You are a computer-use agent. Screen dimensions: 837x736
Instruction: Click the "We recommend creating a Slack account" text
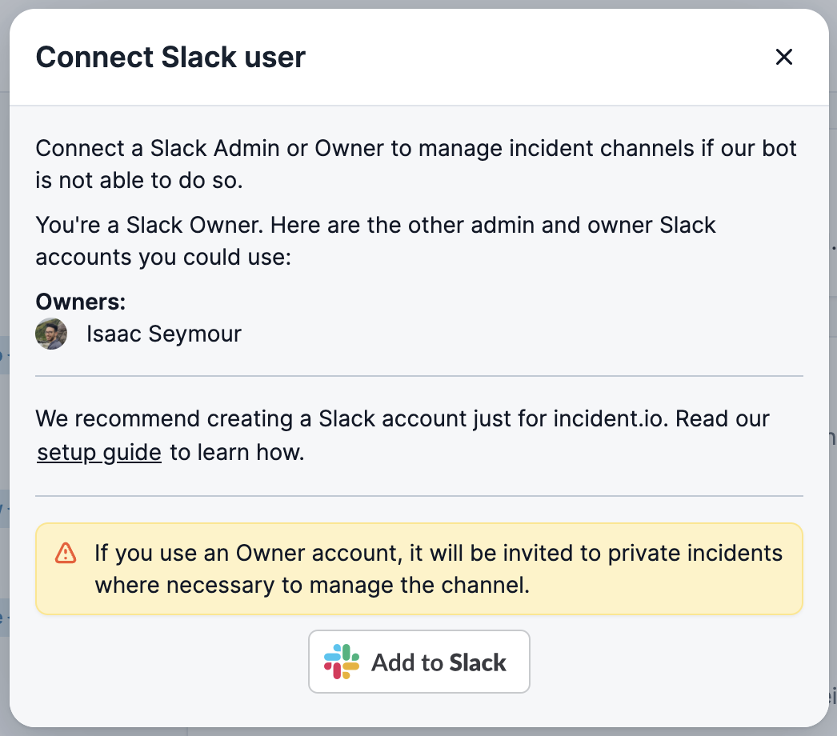[402, 418]
